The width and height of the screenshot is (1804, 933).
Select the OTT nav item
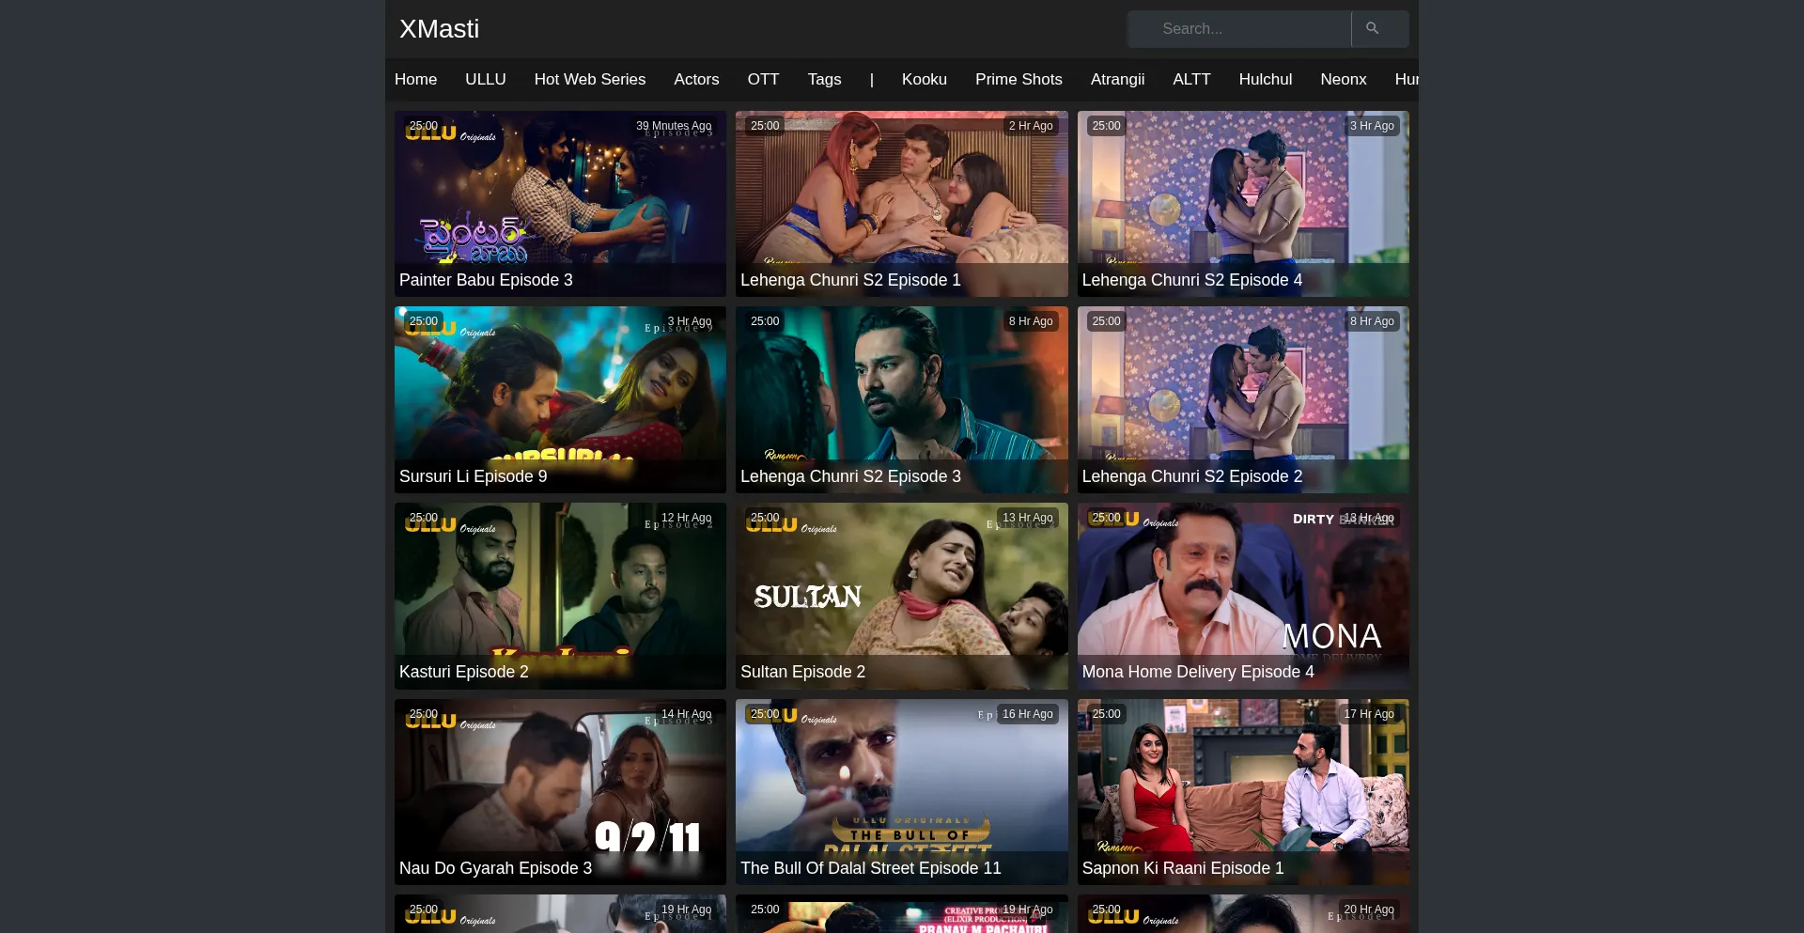point(763,80)
